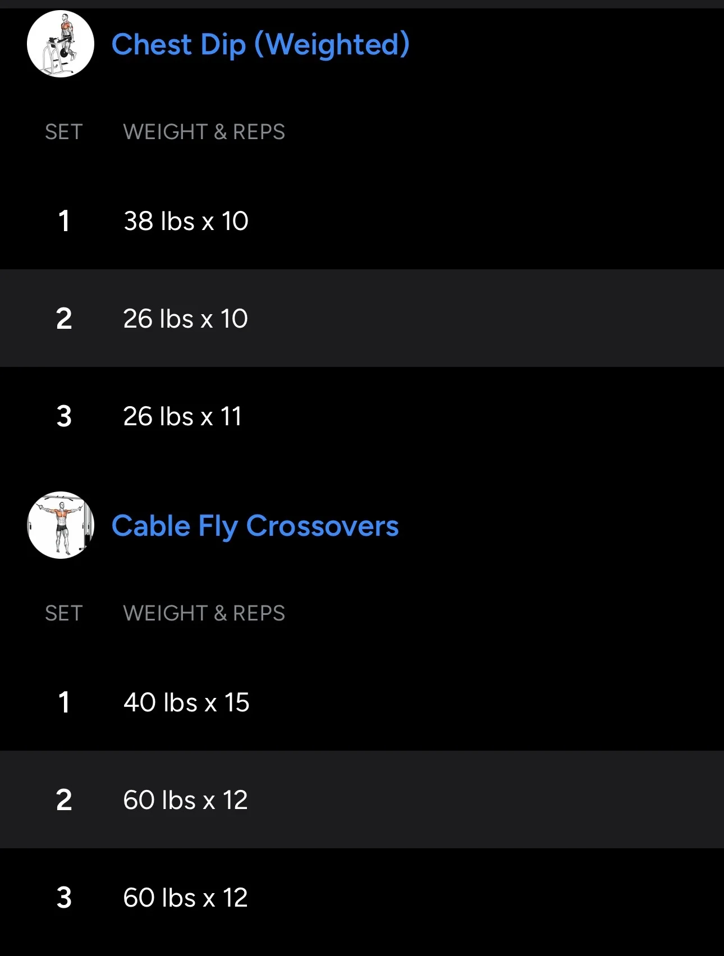Click set number 2 of Cable Fly Crossovers

64,800
